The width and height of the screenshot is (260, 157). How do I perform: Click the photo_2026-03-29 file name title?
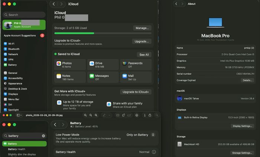coord(44,115)
